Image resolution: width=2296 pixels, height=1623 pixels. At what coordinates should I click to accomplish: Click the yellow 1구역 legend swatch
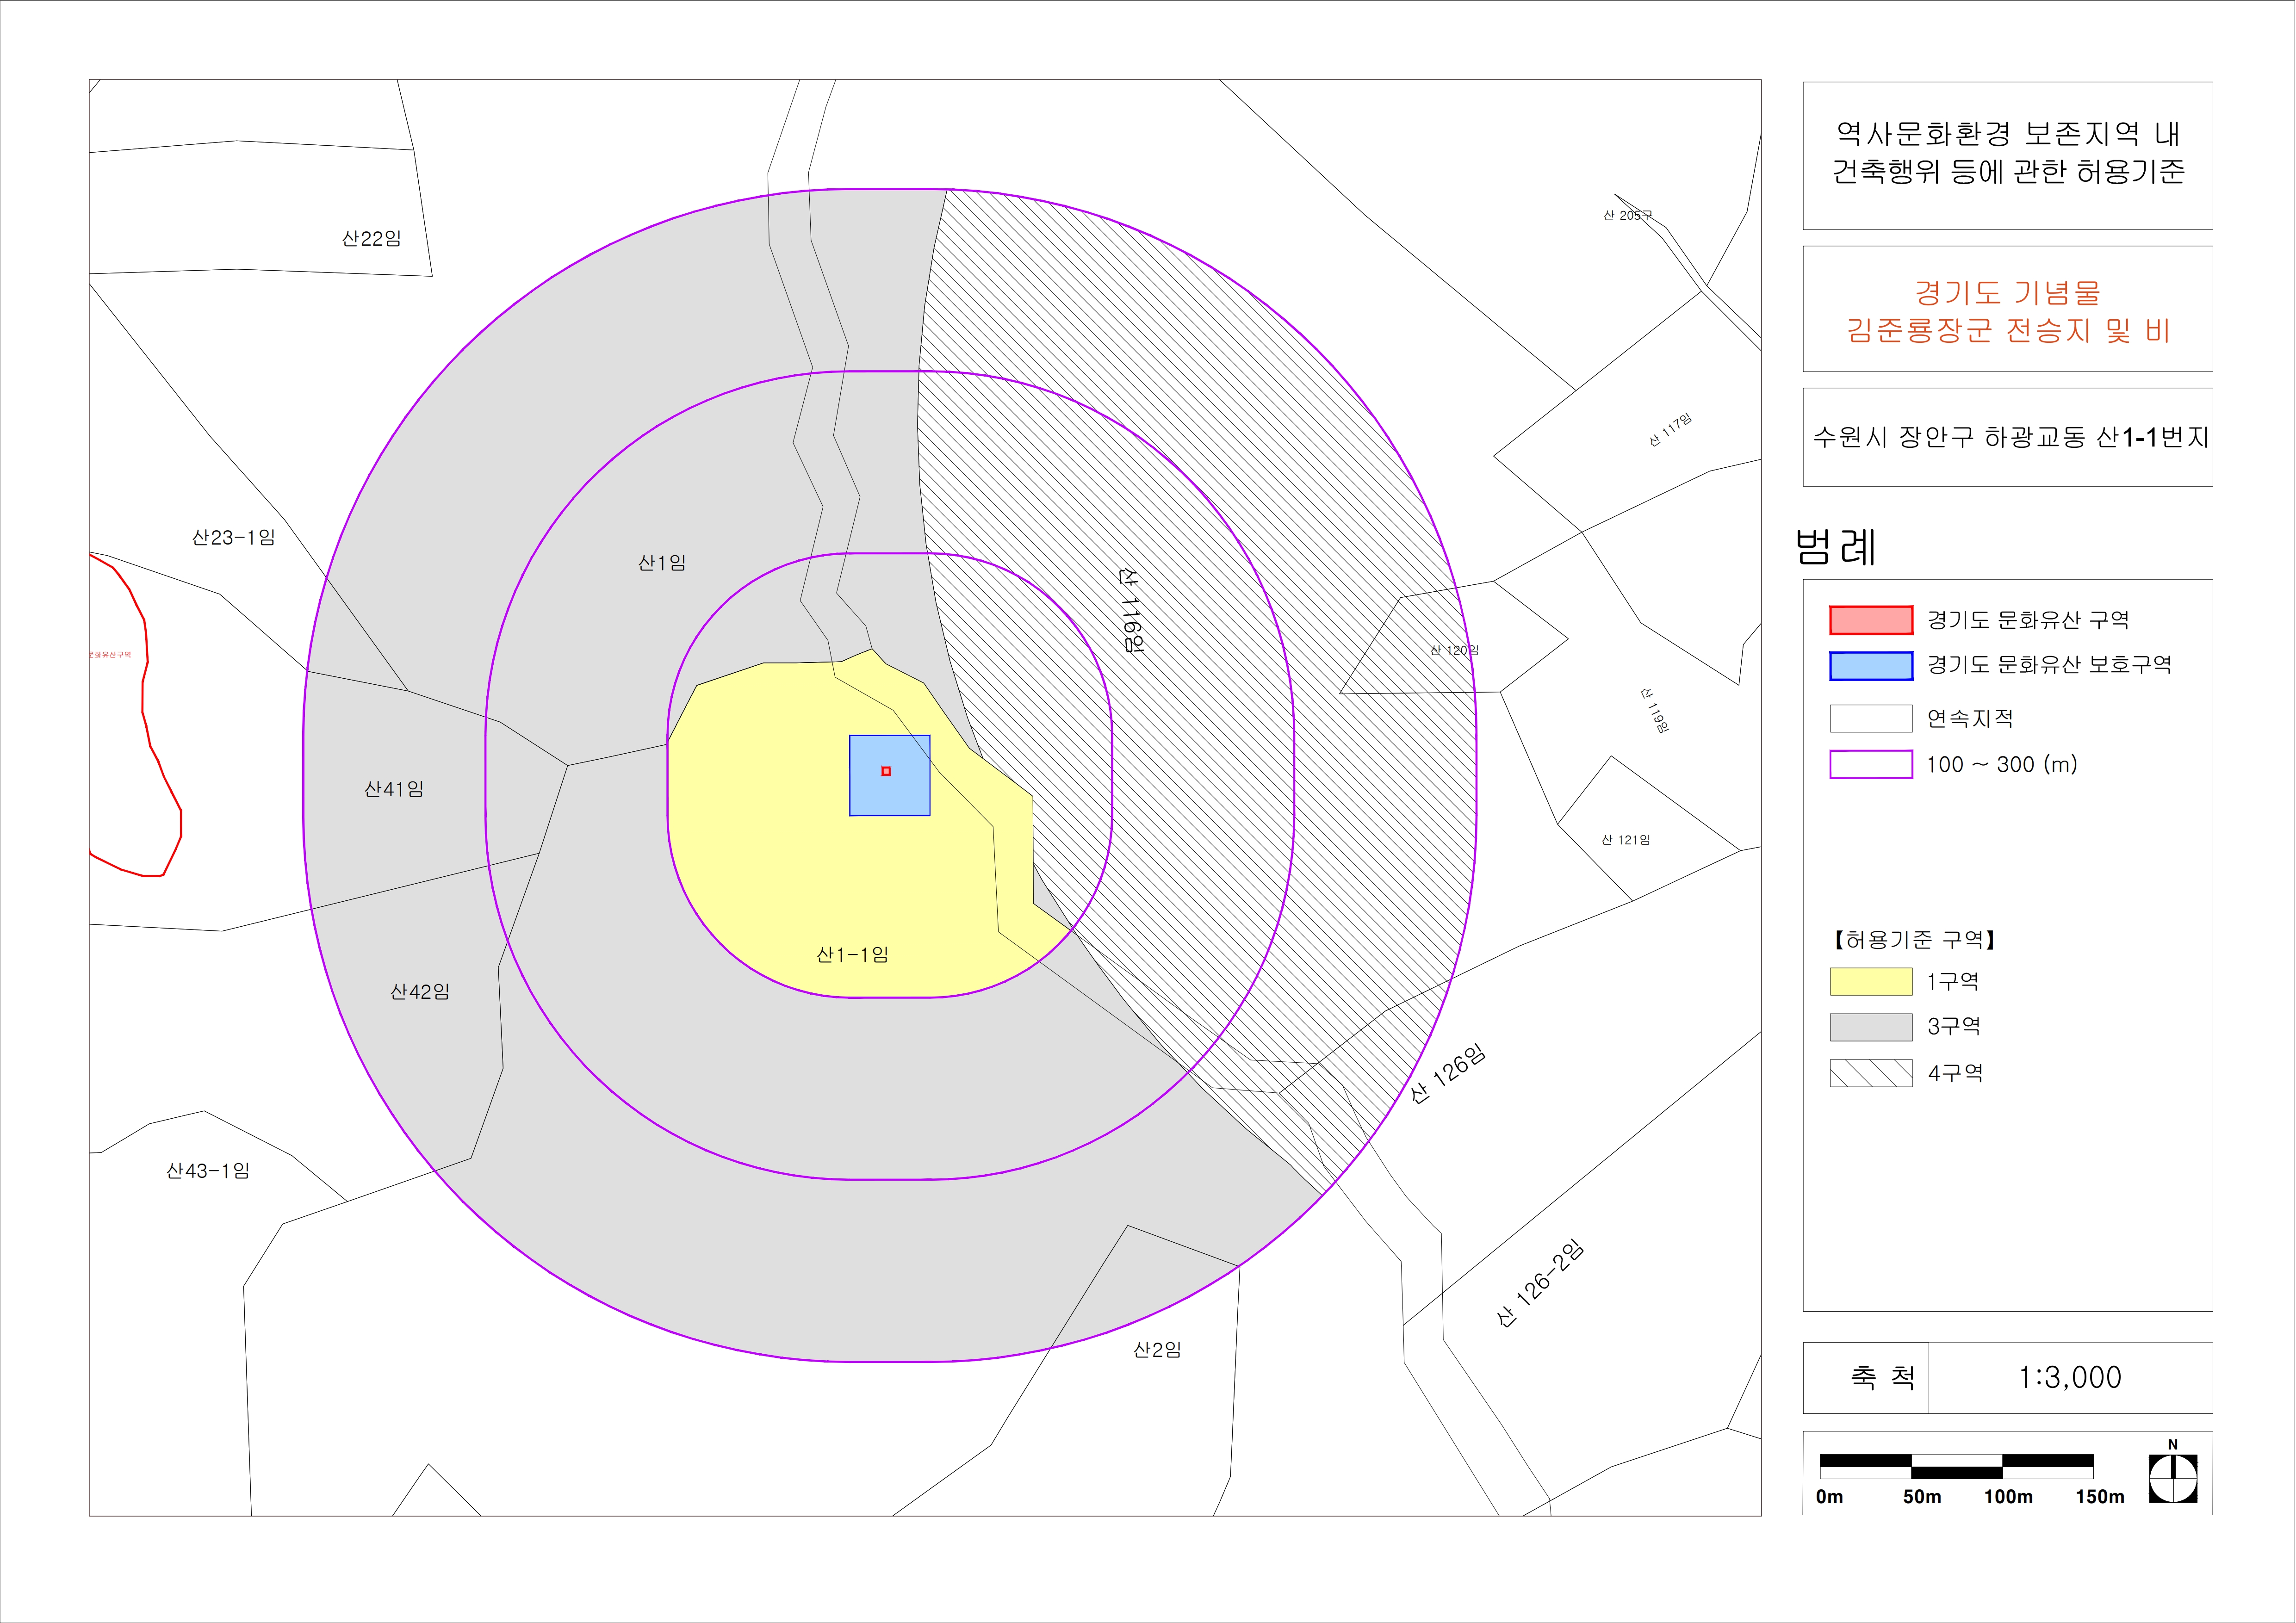coord(1871,981)
